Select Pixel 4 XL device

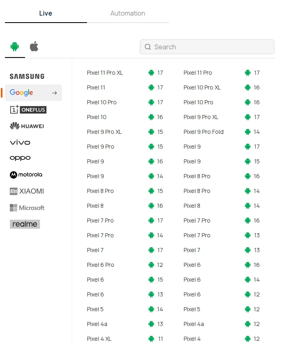99,339
